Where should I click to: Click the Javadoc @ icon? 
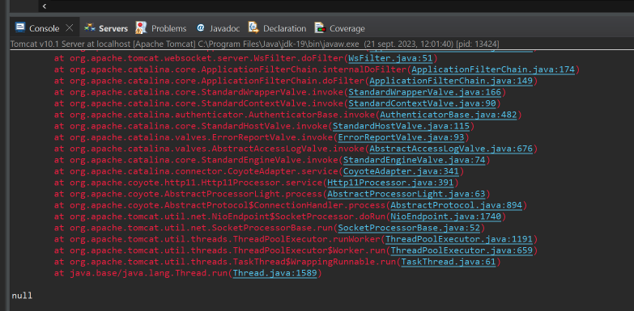coord(201,27)
